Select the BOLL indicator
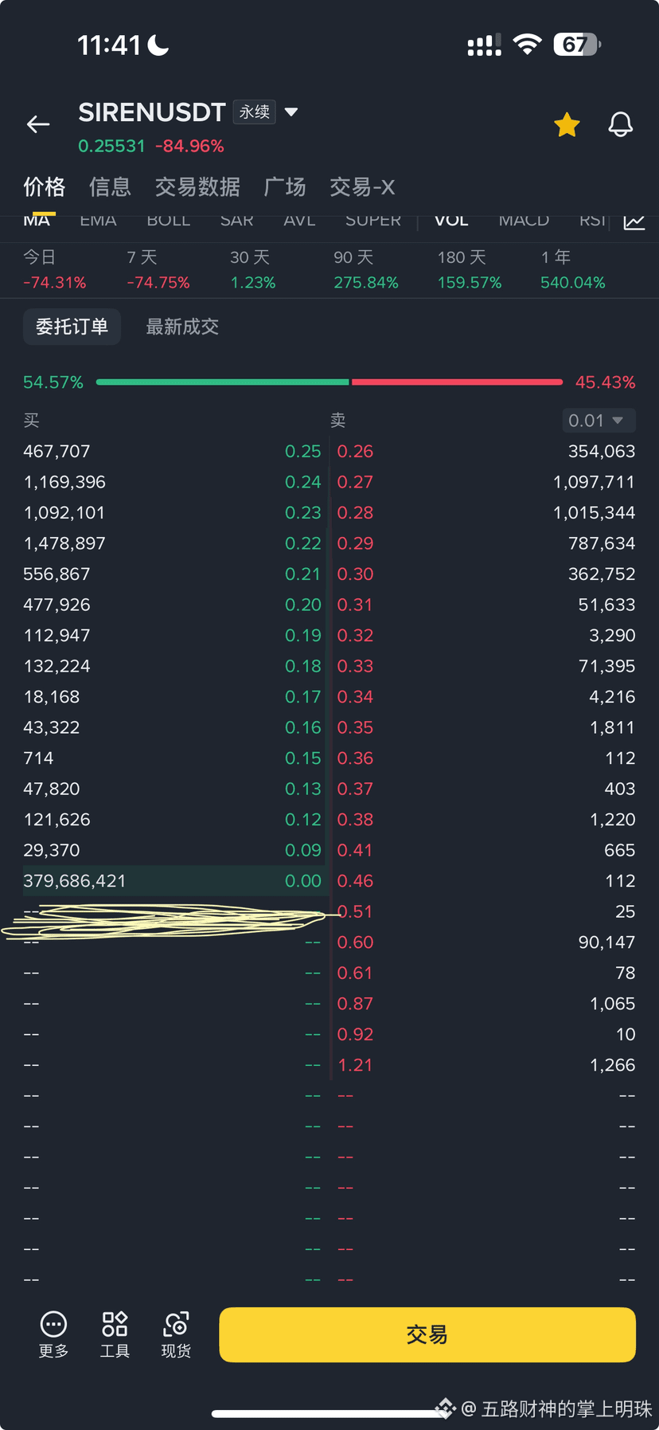Image resolution: width=659 pixels, height=1430 pixels. tap(169, 221)
